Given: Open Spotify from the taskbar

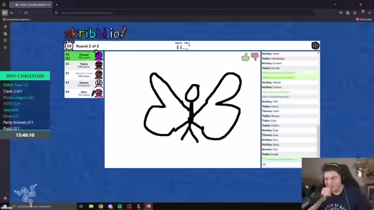Looking at the screenshot, I should coord(120,206).
